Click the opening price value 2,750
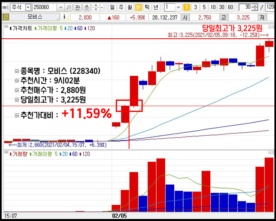 click(205, 18)
